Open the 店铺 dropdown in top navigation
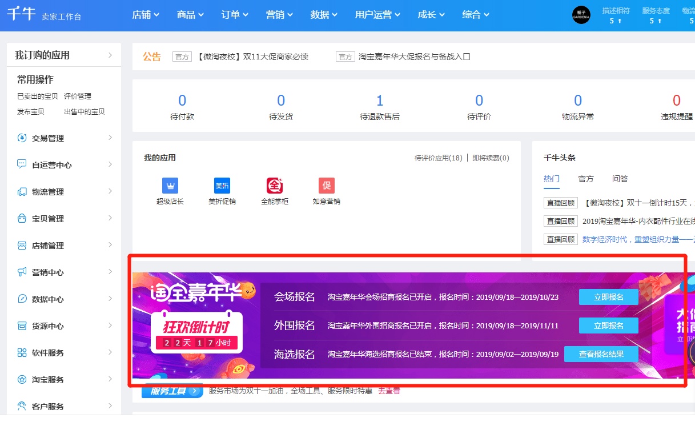The image size is (695, 422). coord(146,15)
